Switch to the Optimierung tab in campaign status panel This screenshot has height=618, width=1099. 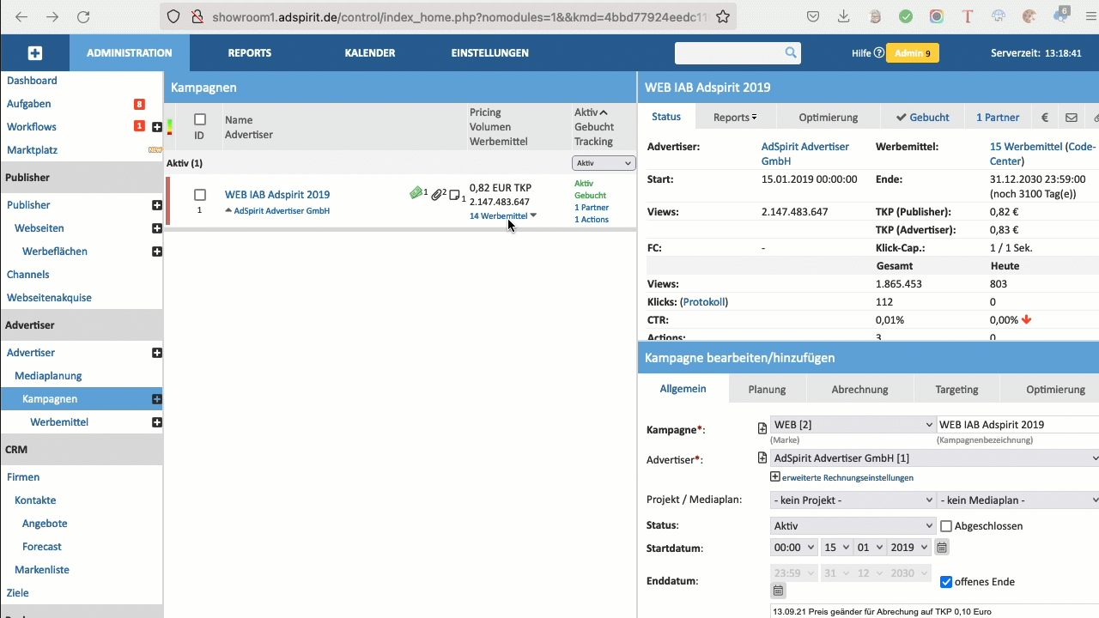pyautogui.click(x=829, y=118)
